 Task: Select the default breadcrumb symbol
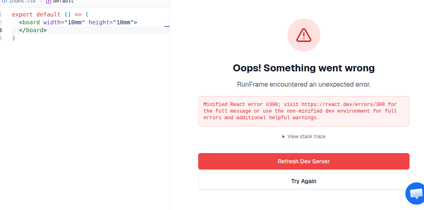[63, 2]
